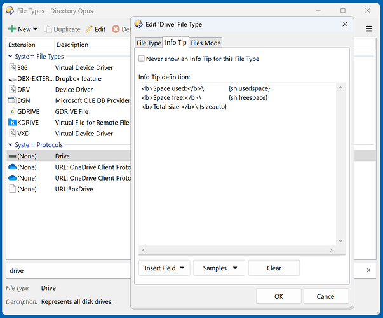Select the 'Drive' description in System Protocols
Viewport: 383px width, 318px height.
point(62,156)
